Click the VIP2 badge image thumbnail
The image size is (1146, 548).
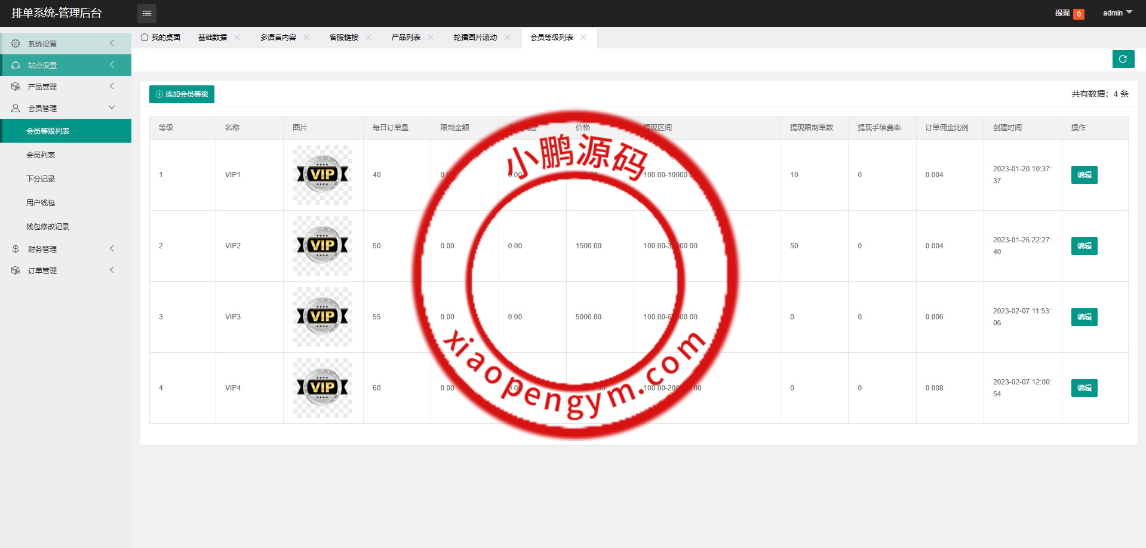pos(322,246)
